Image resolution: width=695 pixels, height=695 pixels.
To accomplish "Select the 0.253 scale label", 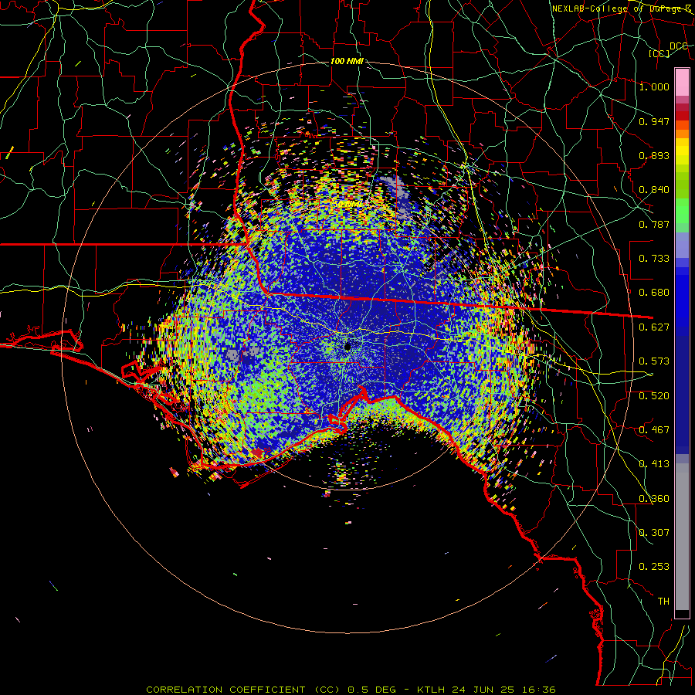I will click(654, 567).
